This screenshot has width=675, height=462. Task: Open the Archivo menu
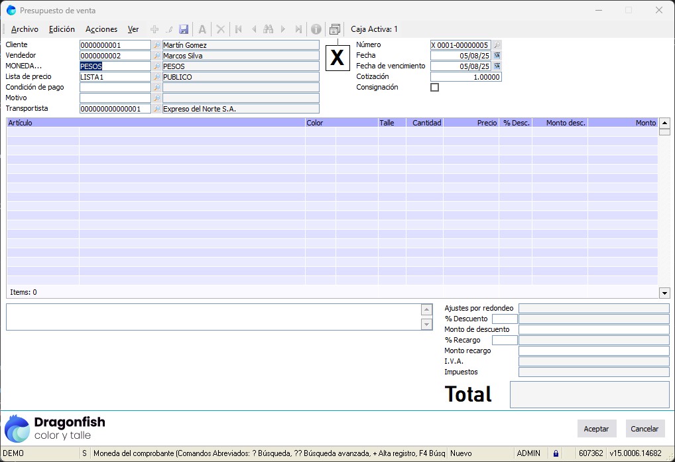pos(25,29)
